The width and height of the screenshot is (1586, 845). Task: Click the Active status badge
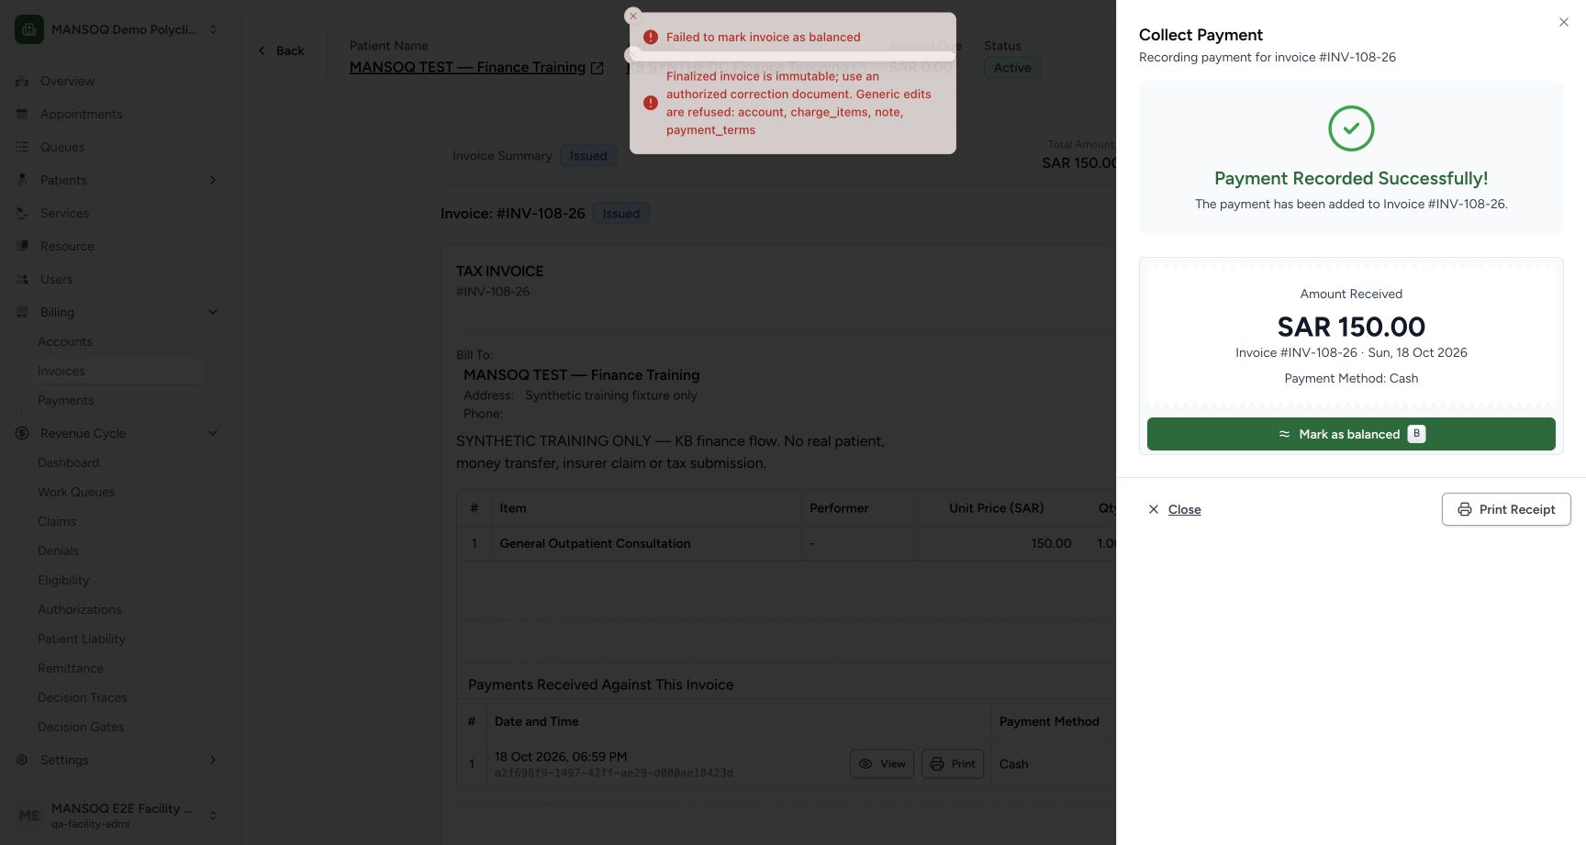(1012, 68)
